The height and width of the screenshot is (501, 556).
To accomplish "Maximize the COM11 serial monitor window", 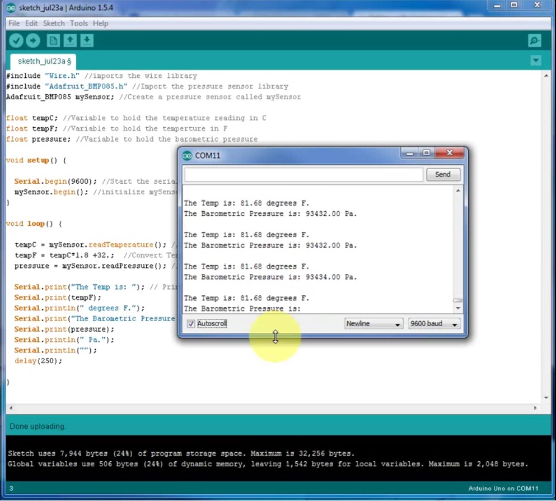I will 426,153.
